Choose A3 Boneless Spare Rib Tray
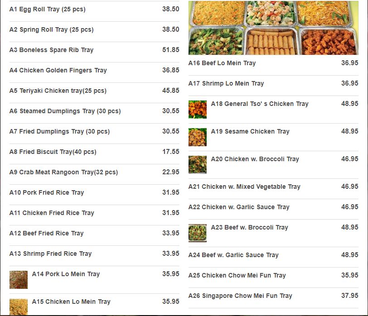 click(51, 50)
